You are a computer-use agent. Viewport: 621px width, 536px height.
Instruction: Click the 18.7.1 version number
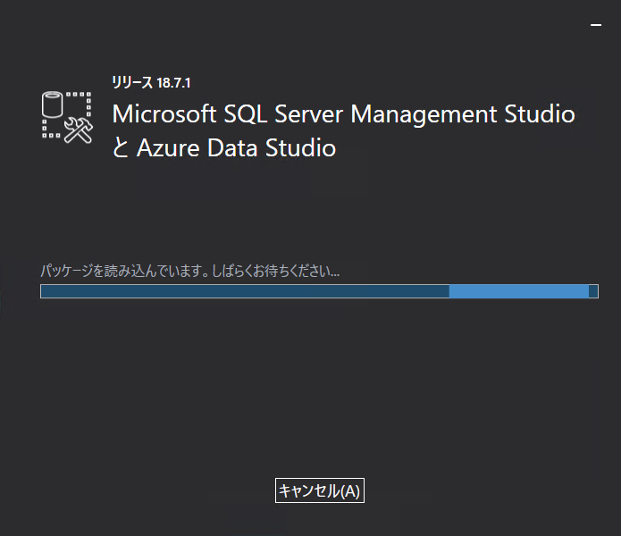click(x=173, y=82)
